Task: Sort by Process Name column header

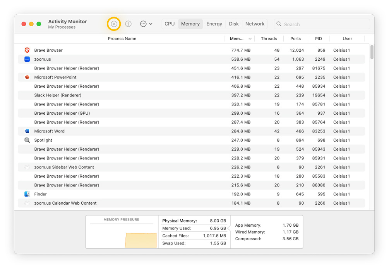Action: click(122, 39)
